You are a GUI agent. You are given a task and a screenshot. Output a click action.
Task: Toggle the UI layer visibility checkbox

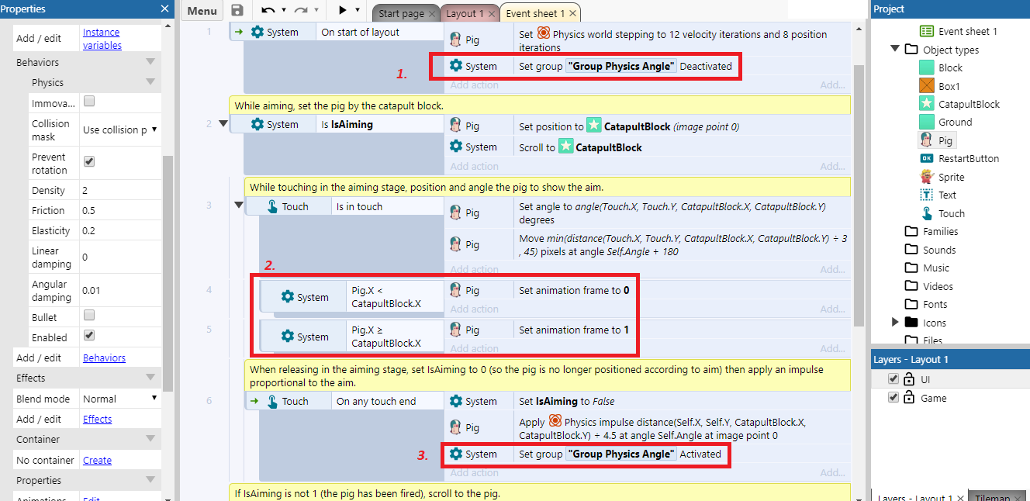[x=893, y=379]
